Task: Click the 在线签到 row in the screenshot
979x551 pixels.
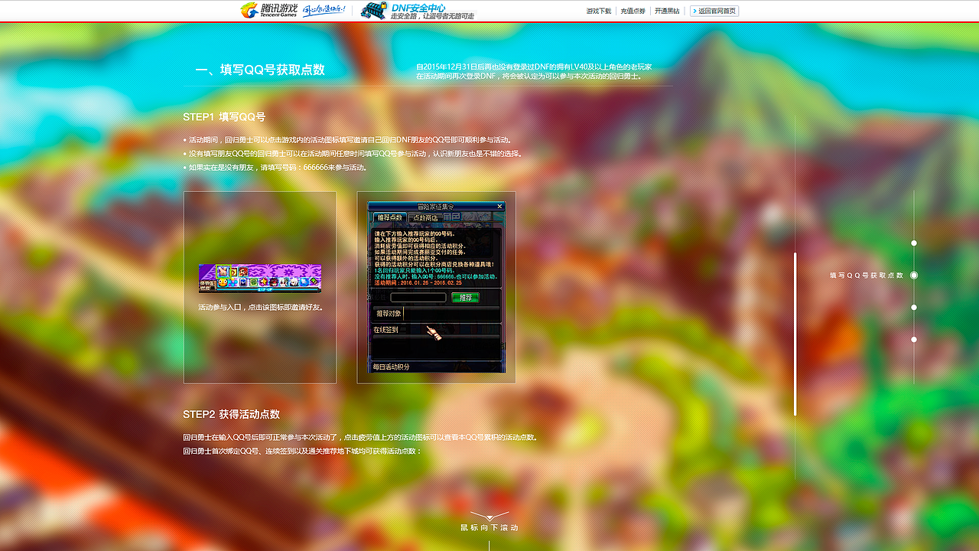Action: [436, 330]
